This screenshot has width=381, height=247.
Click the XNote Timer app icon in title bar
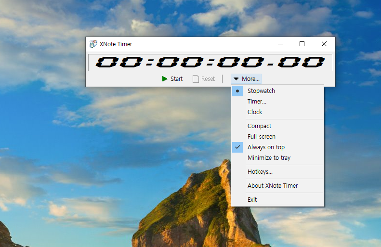[x=93, y=44]
